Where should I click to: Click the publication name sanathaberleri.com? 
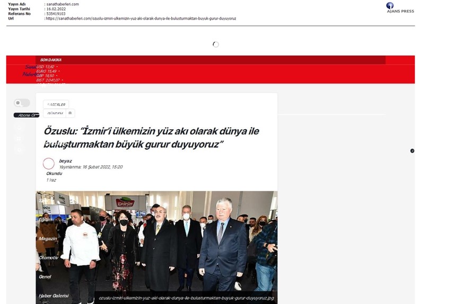coord(63,4)
